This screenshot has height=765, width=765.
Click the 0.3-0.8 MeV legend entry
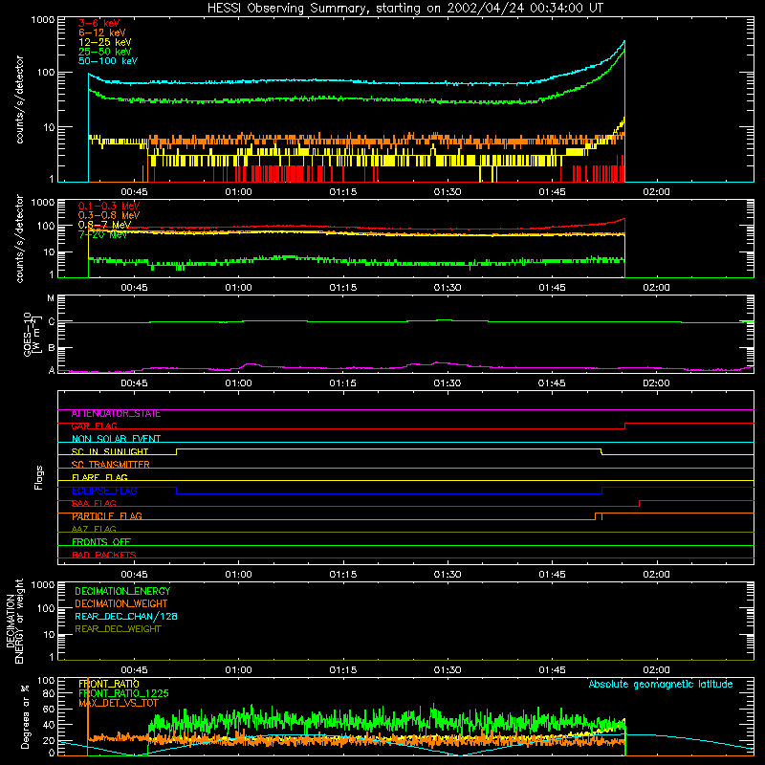click(x=109, y=215)
